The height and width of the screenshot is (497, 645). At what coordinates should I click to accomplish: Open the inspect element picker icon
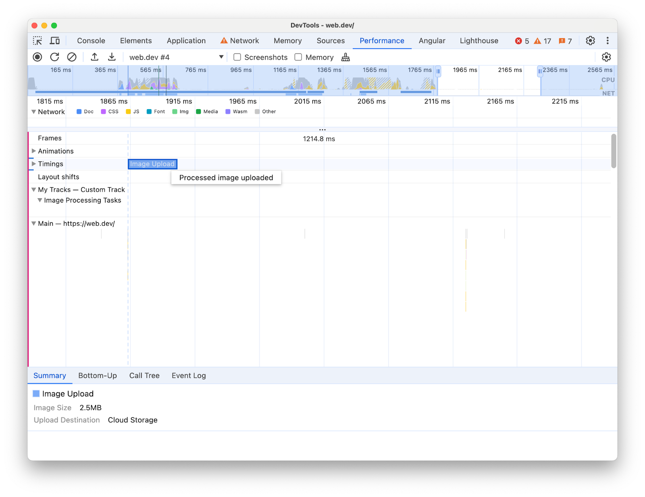37,41
